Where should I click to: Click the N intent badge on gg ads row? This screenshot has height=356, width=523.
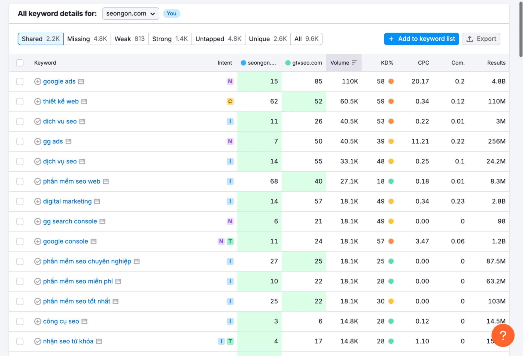click(230, 141)
